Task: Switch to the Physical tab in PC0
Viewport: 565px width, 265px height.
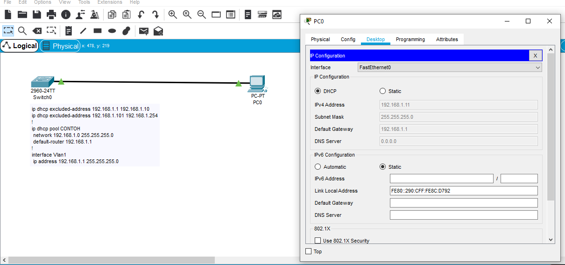Action: coord(320,39)
